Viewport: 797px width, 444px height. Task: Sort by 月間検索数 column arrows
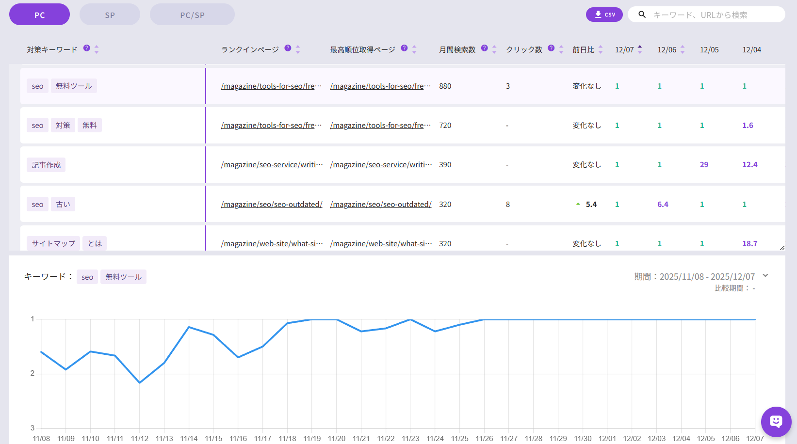(494, 49)
